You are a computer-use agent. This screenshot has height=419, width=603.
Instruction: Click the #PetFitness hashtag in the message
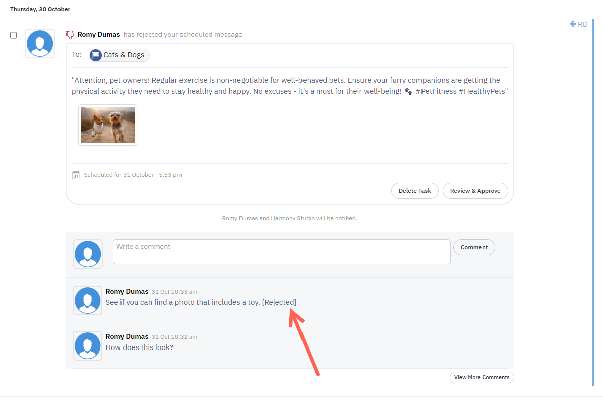point(436,91)
